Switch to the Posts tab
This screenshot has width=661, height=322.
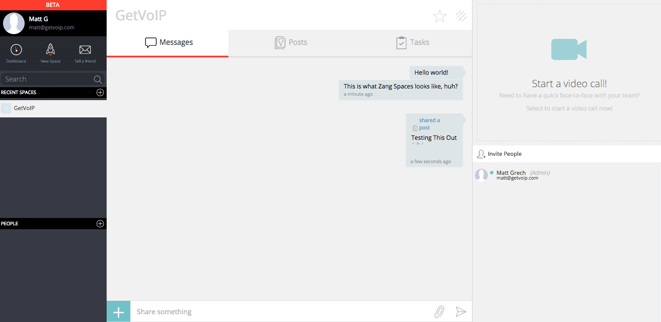coord(291,42)
